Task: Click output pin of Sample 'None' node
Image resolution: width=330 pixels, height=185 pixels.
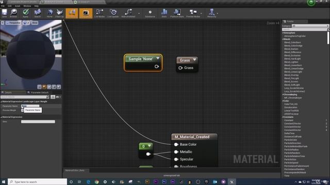Action: click(x=157, y=66)
